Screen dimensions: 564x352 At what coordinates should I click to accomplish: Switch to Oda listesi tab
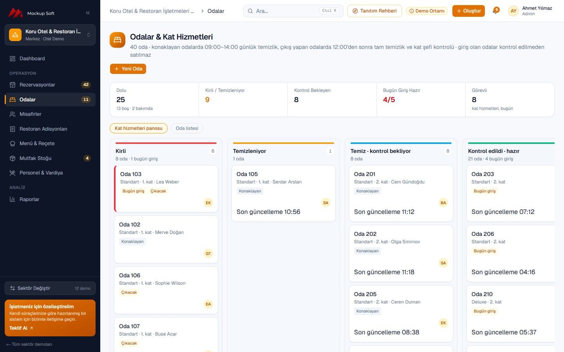point(187,128)
